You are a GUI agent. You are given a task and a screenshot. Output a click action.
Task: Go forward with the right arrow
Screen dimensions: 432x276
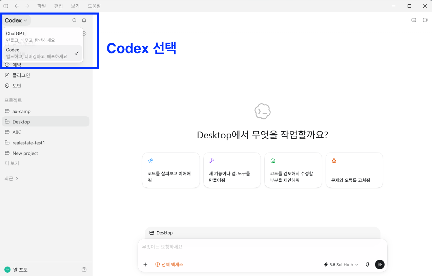[27, 6]
